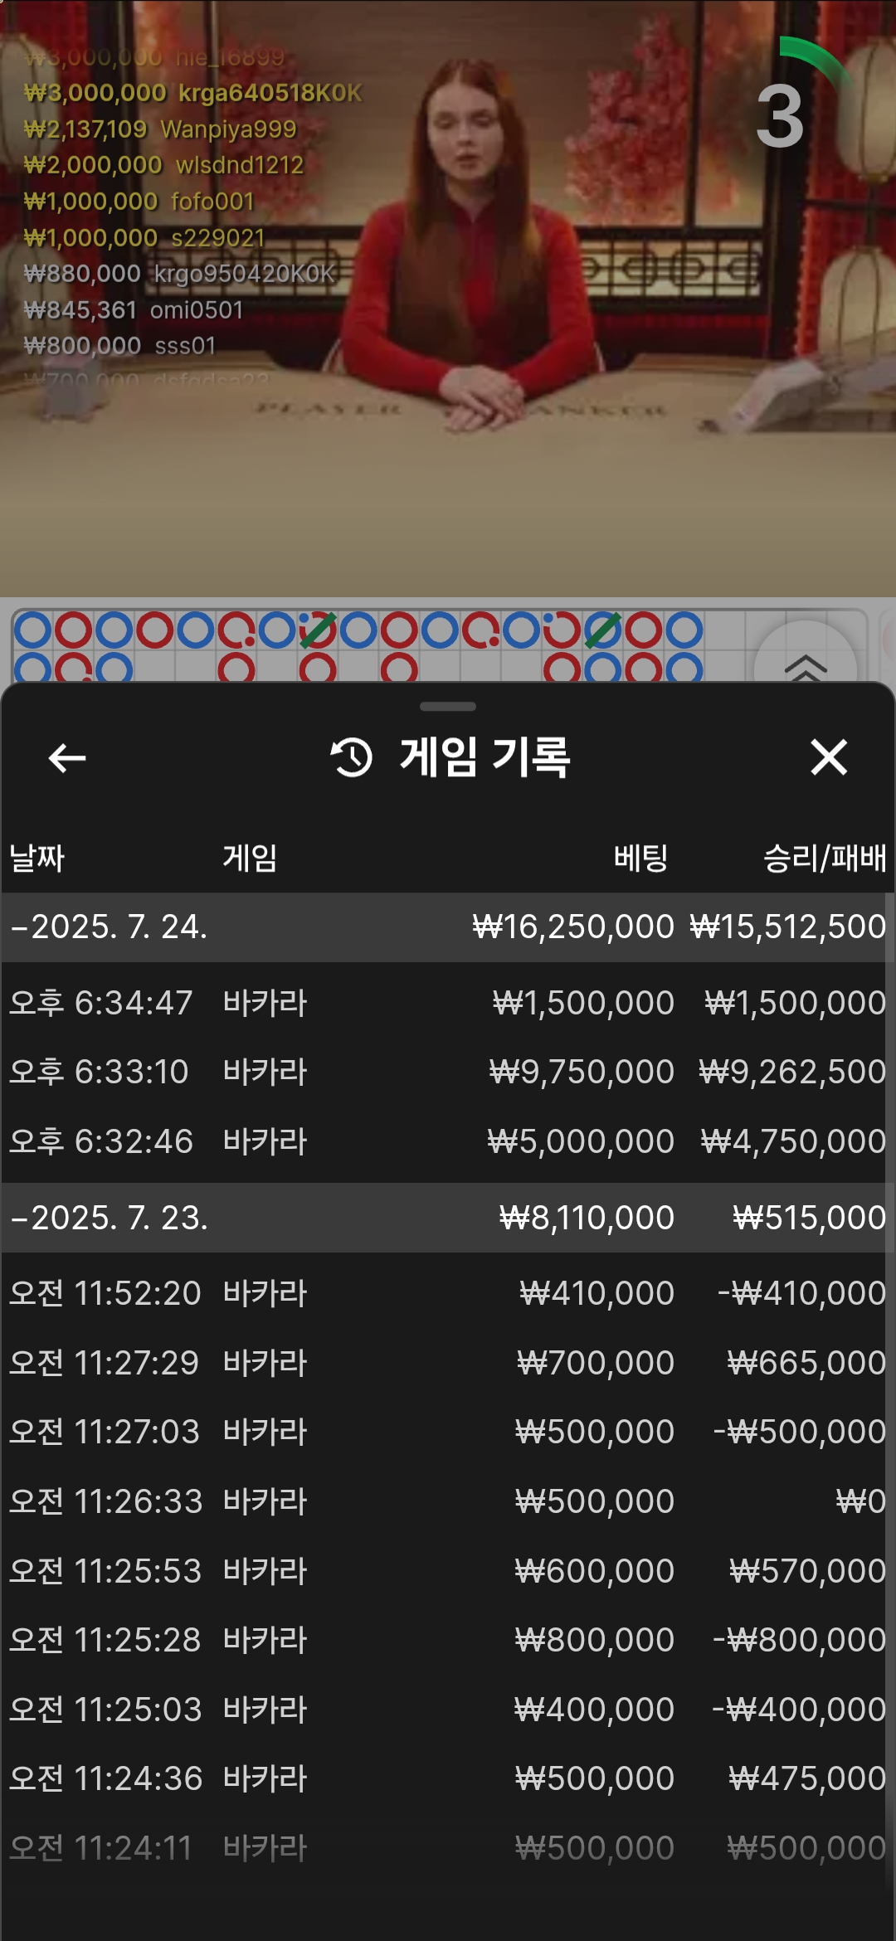Go back using the left arrow icon

point(67,757)
